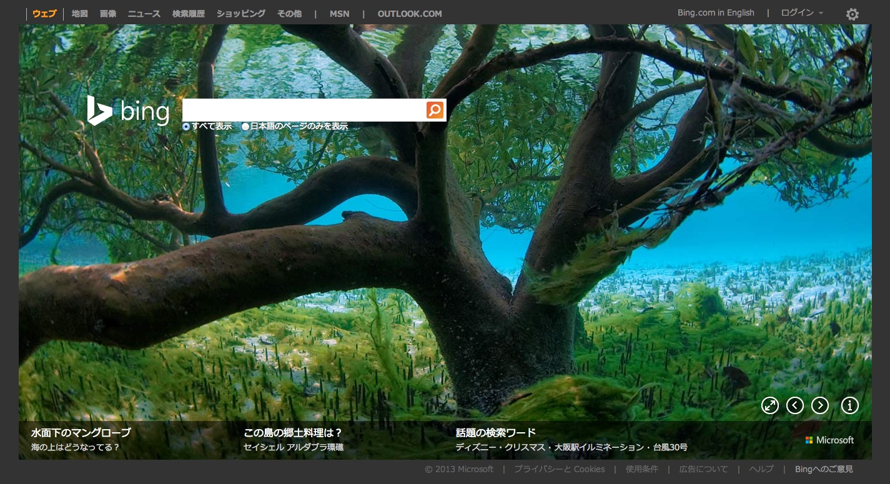The image size is (890, 484).
Task: Go to the 画像 search tab
Action: (108, 14)
